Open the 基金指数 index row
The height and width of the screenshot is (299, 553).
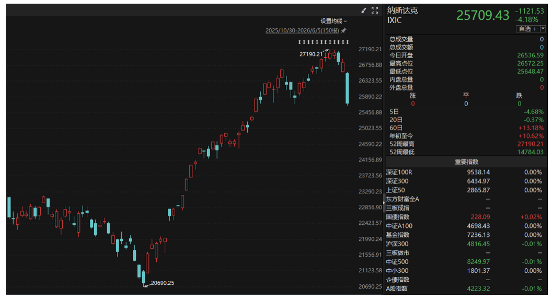tap(466, 235)
